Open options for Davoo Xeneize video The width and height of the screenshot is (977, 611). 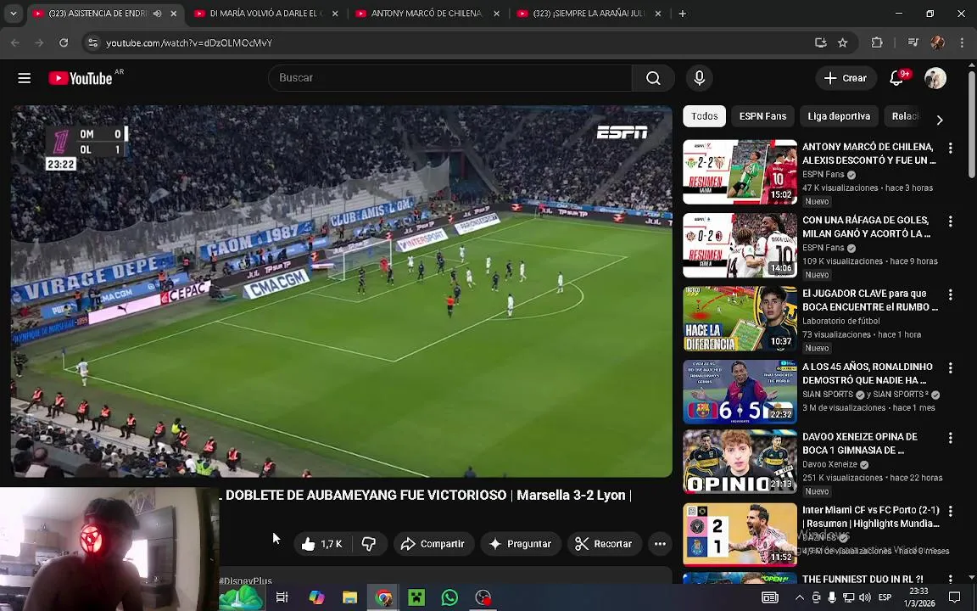[x=950, y=438]
